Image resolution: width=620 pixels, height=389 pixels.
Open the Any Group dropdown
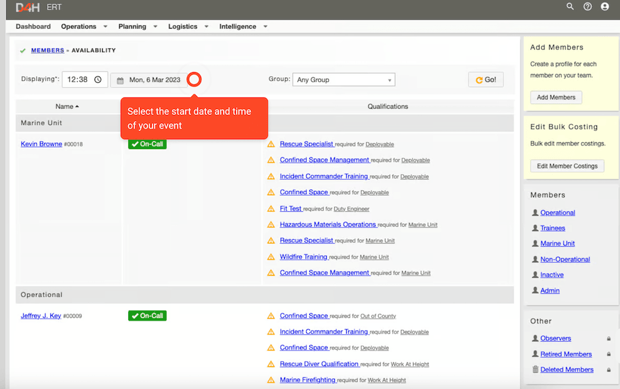point(343,80)
